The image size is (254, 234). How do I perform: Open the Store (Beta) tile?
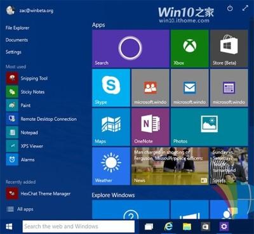coord(229,49)
